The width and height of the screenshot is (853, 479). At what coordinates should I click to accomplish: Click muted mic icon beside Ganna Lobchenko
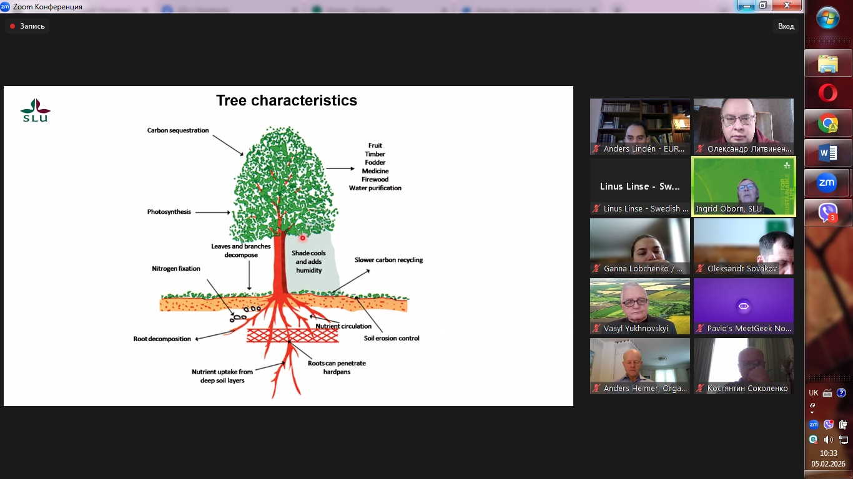[597, 269]
